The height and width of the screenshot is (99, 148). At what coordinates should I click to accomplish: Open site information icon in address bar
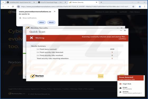(x=18, y=7)
